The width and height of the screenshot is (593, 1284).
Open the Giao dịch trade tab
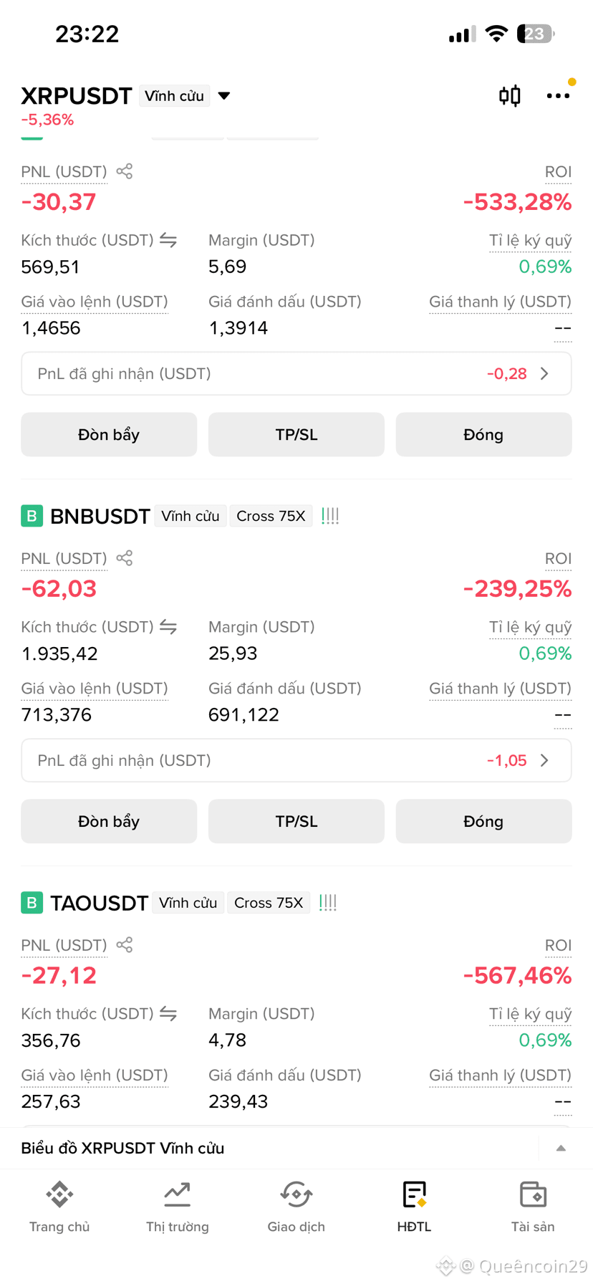296,1207
